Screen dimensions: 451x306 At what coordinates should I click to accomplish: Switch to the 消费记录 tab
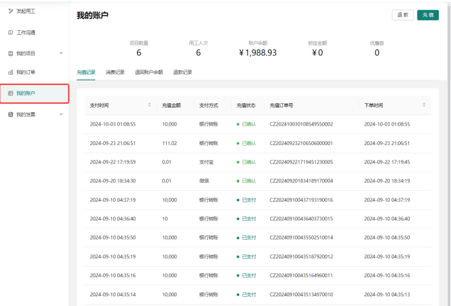tap(115, 72)
